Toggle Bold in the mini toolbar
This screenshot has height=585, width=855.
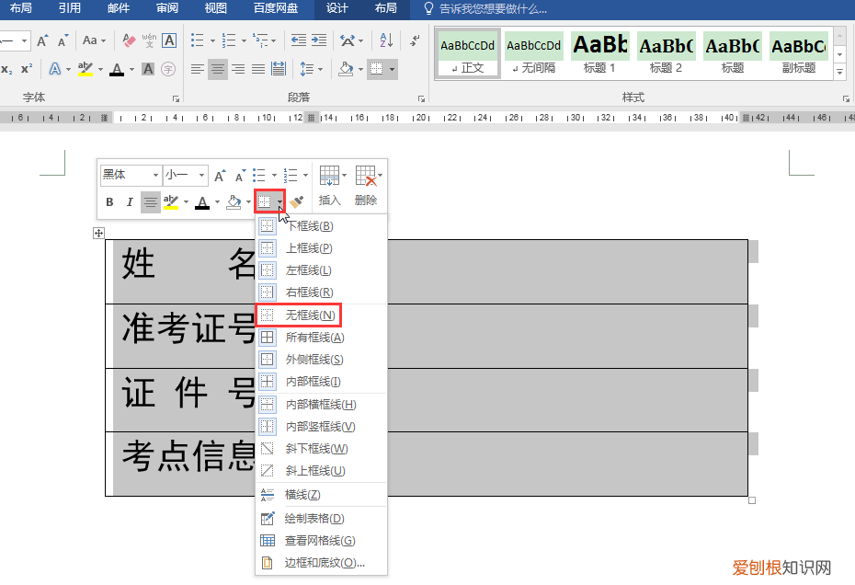[x=109, y=202]
